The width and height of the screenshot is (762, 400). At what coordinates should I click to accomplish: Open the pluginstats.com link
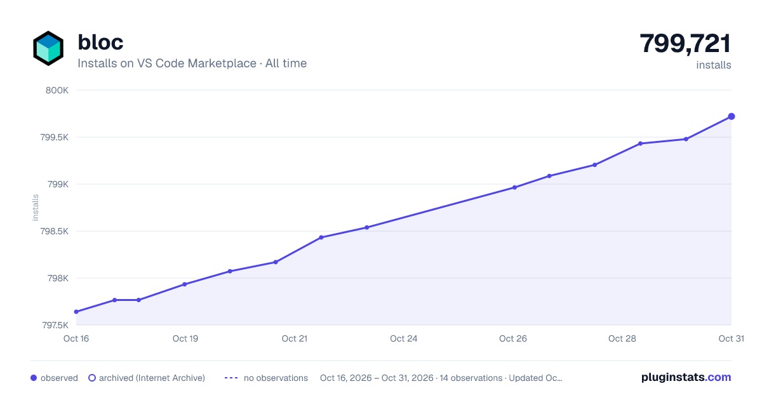coord(686,377)
